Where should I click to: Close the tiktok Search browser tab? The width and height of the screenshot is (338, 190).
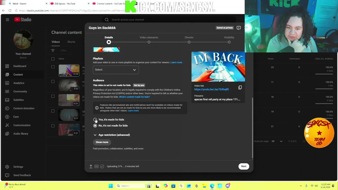pyautogui.click(x=47, y=4)
